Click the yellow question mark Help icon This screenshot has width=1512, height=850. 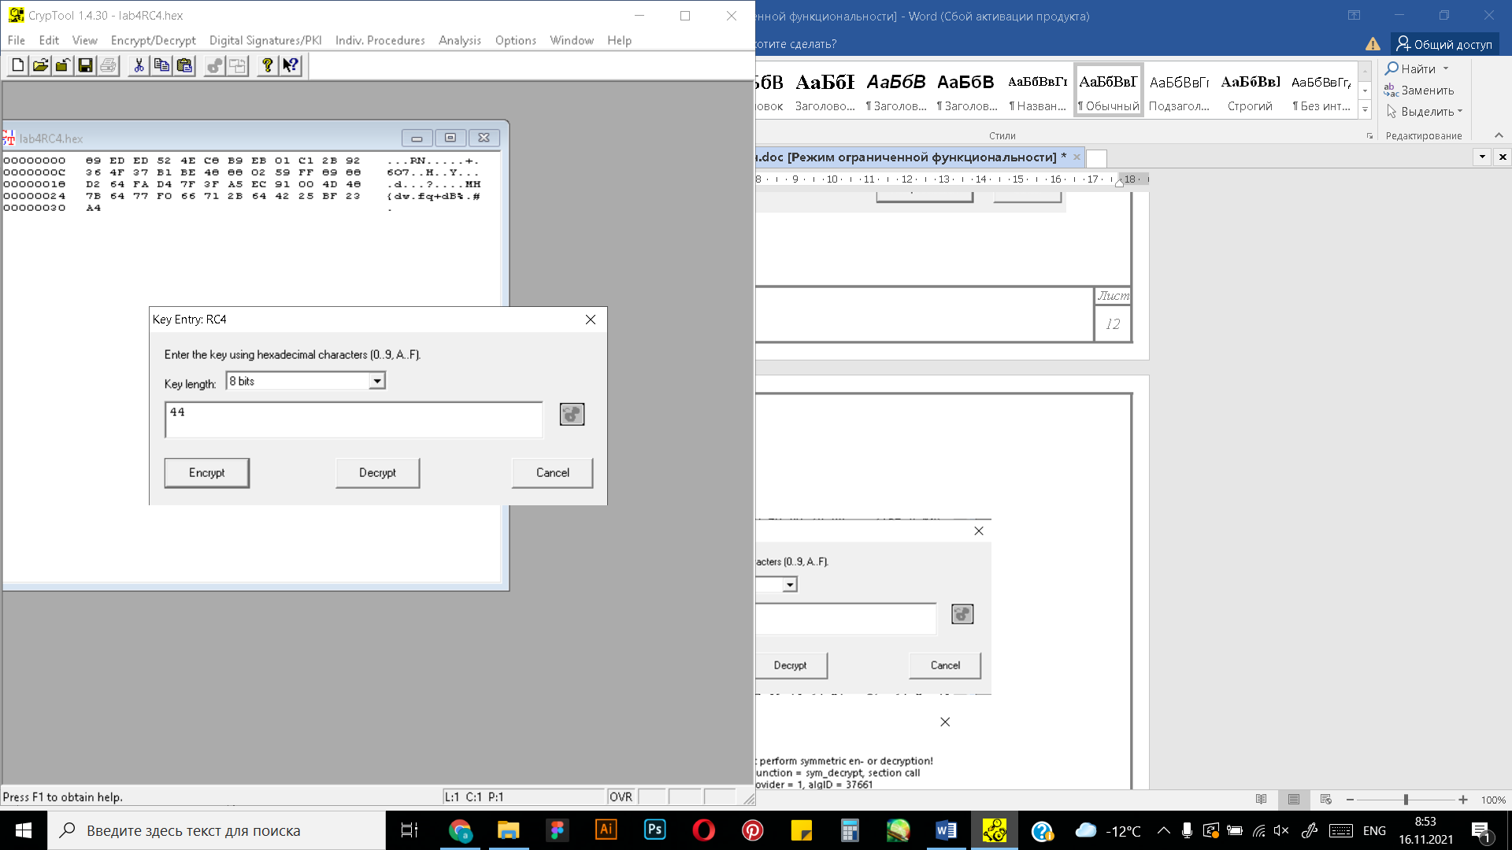267,65
